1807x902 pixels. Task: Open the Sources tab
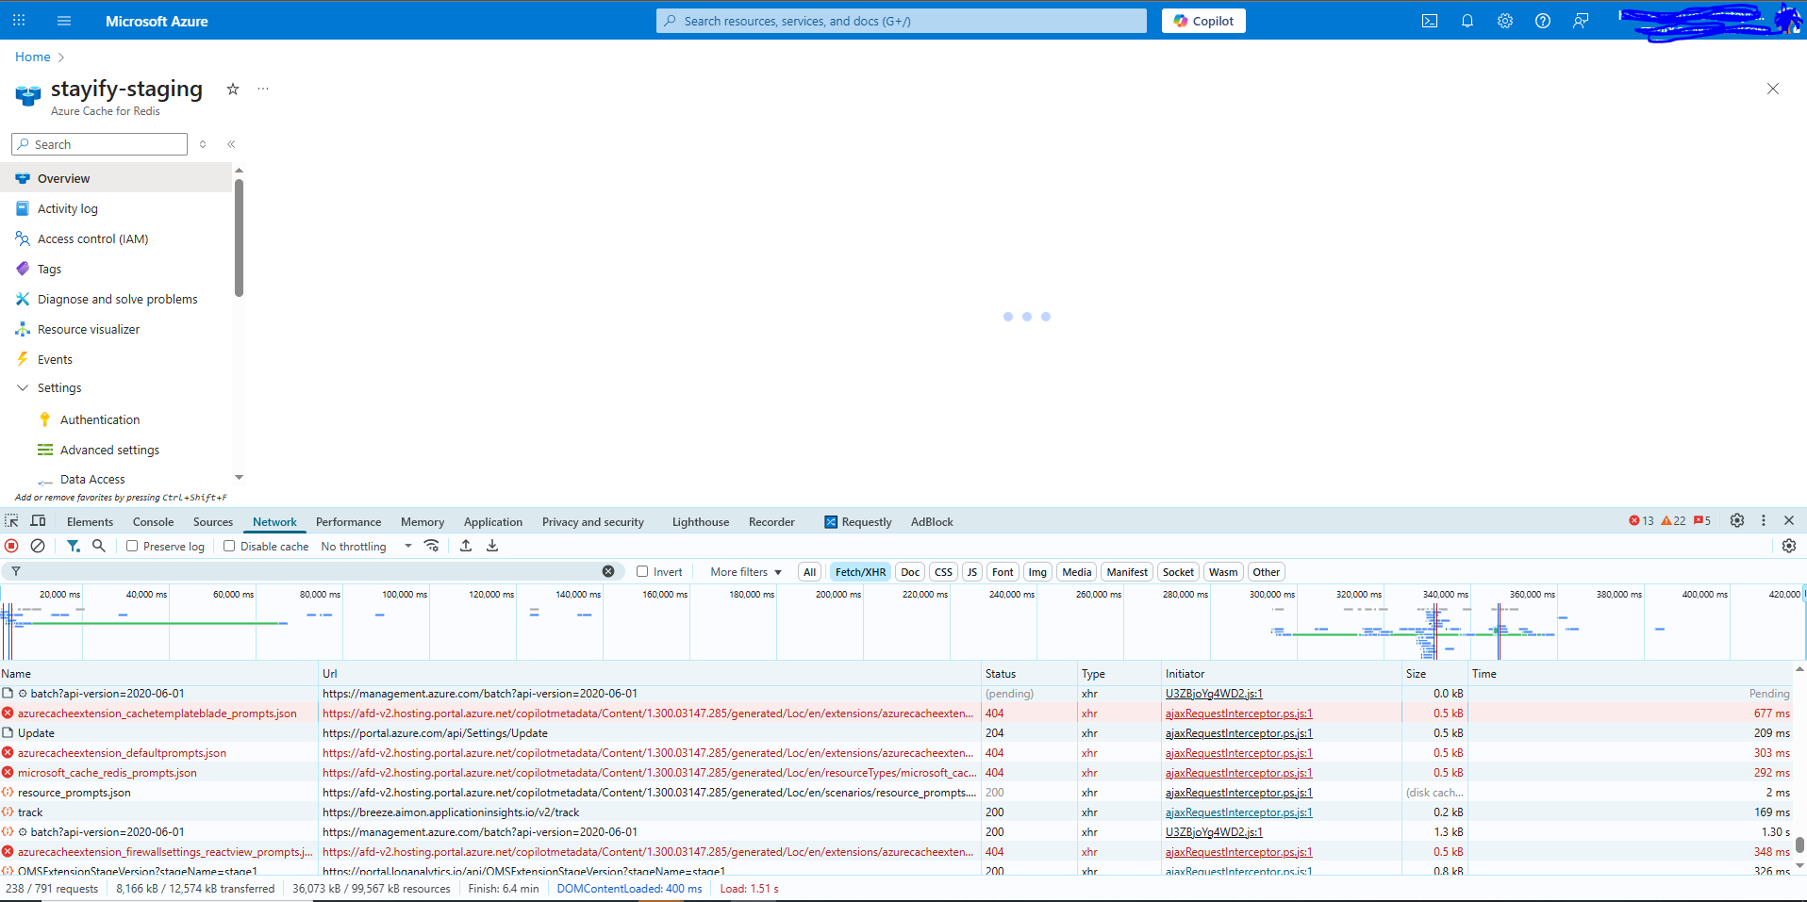pos(213,522)
